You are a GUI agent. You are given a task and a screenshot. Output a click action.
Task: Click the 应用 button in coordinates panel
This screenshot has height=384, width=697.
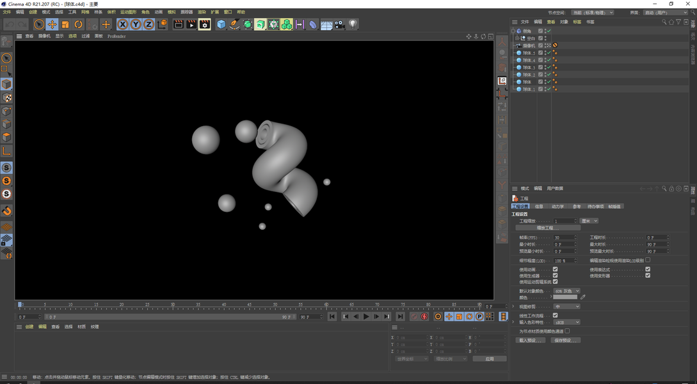click(x=490, y=358)
